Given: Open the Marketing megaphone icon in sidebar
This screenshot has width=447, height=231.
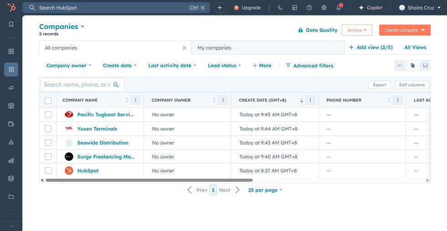Looking at the screenshot, I should click(11, 88).
